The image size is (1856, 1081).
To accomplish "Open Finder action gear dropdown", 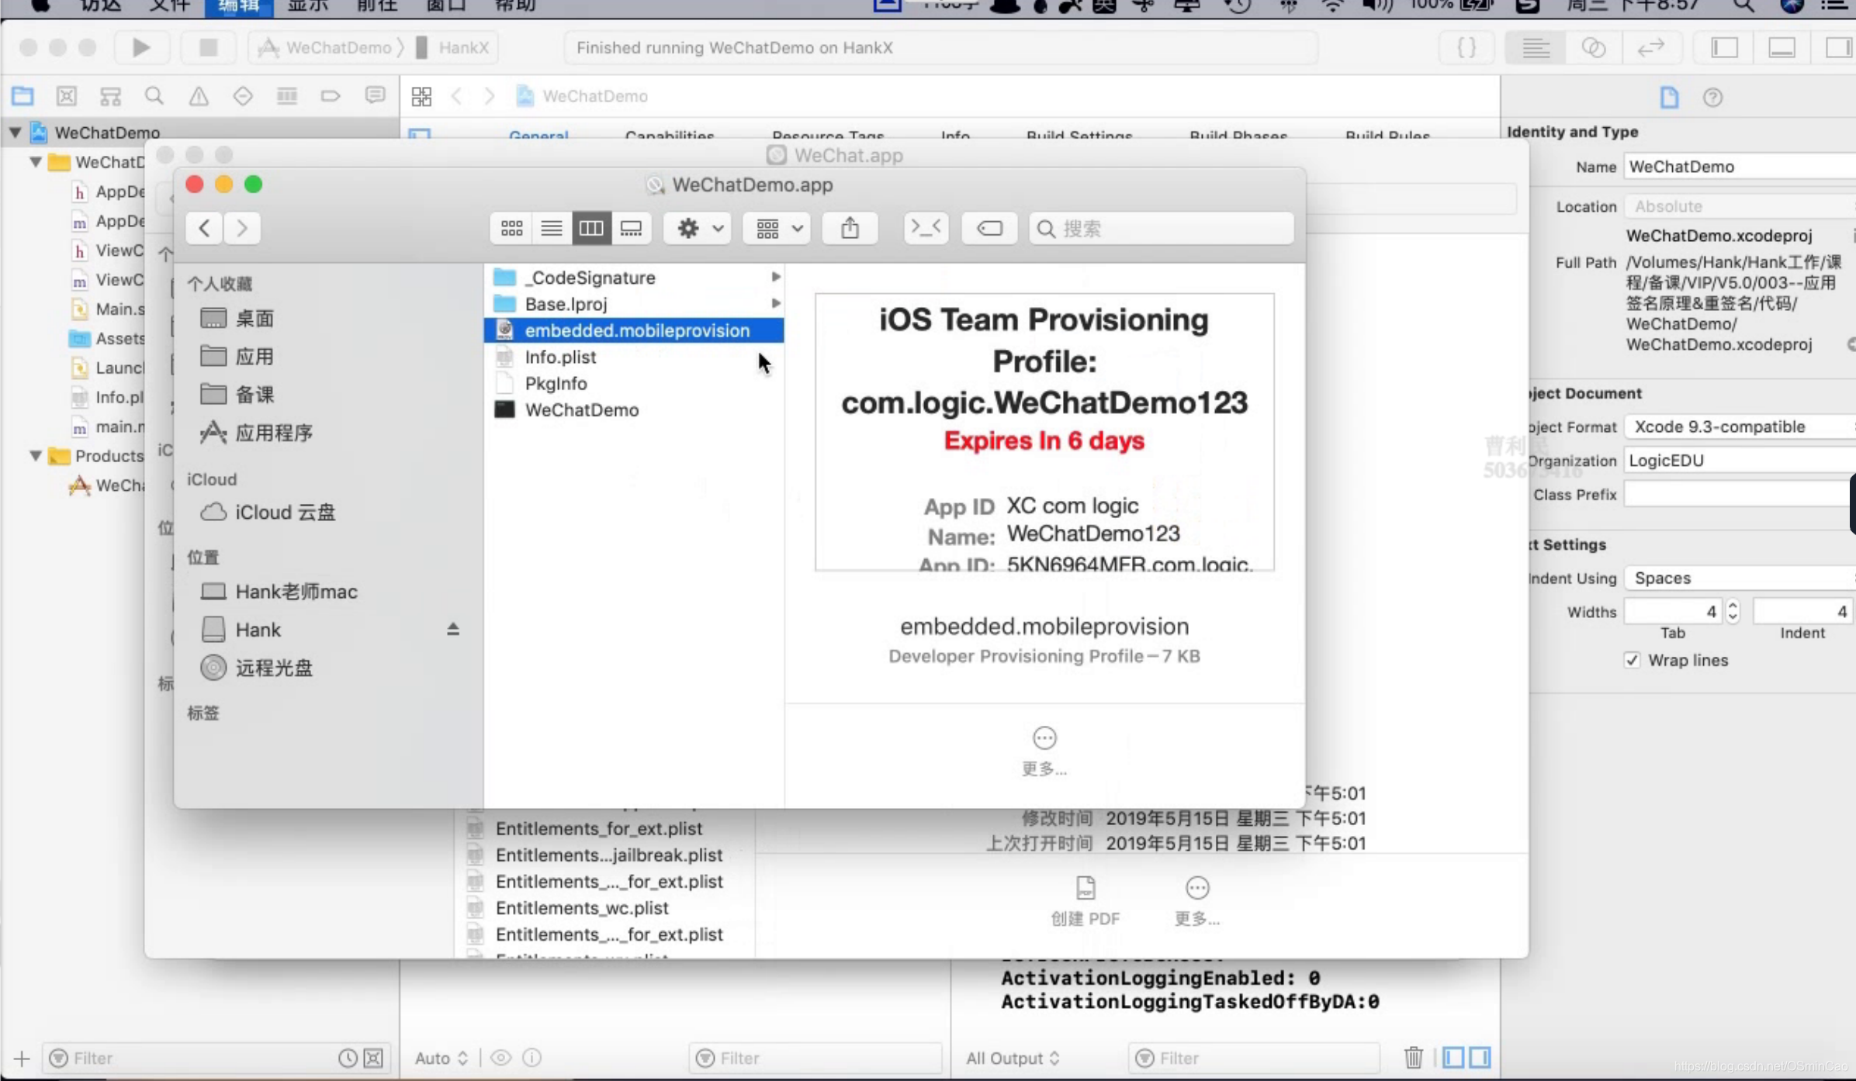I will (x=698, y=228).
